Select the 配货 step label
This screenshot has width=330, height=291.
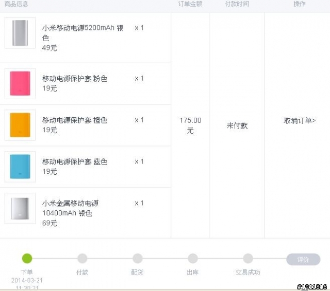[x=138, y=272]
